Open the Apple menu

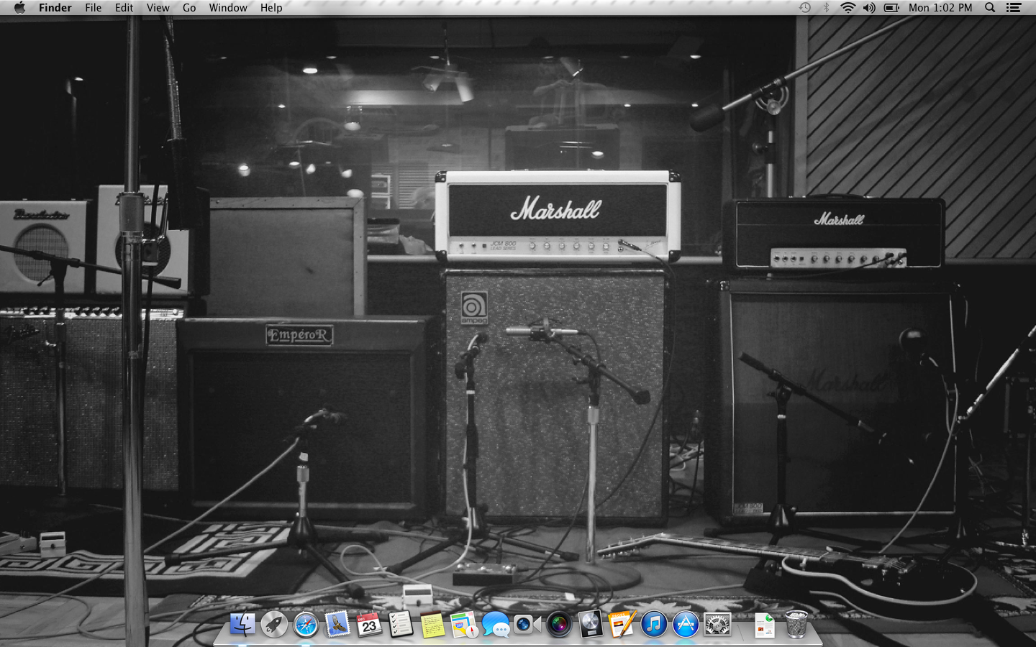pyautogui.click(x=19, y=8)
